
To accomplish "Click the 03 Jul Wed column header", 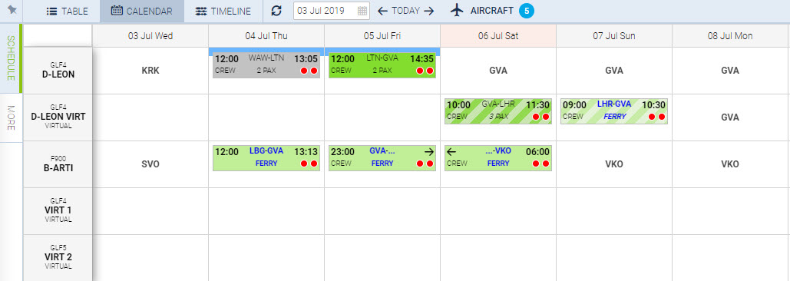I will (150, 36).
